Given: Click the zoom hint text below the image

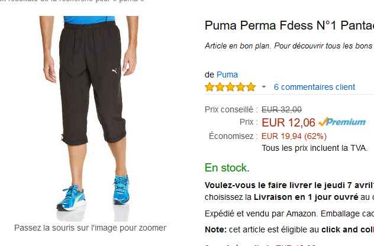Looking at the screenshot, I should pyautogui.click(x=90, y=228).
